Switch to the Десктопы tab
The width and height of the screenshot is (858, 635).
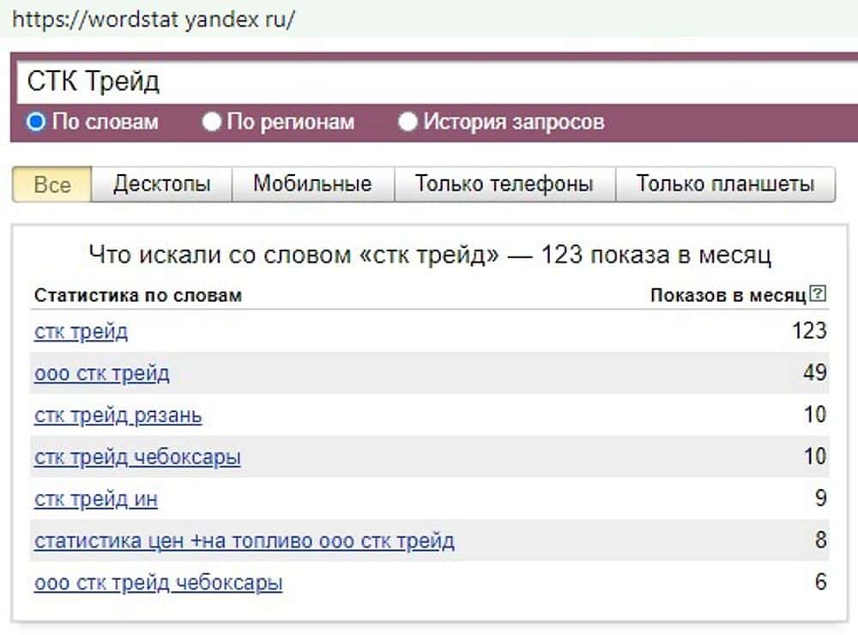point(161,184)
